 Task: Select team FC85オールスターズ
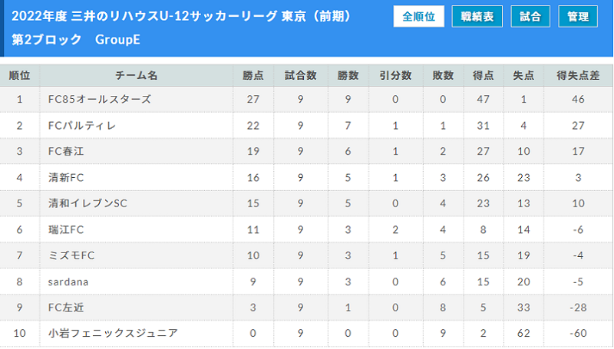(x=100, y=100)
